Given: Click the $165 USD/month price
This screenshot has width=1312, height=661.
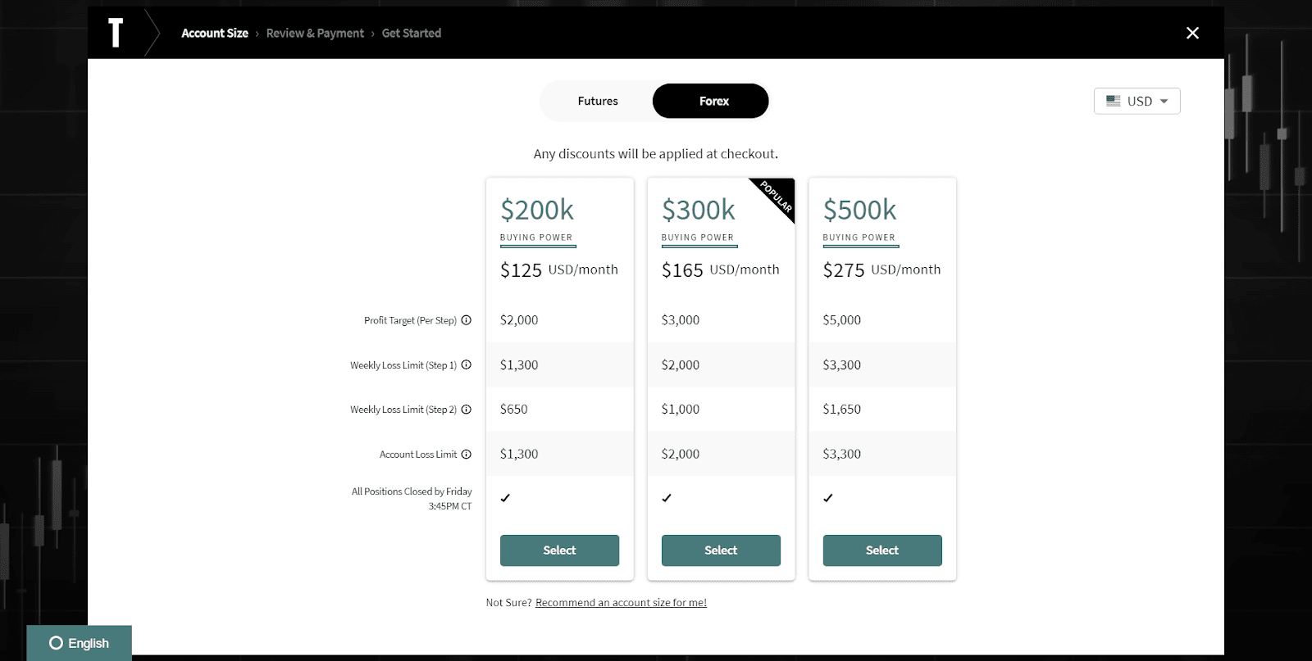Looking at the screenshot, I should 721,270.
